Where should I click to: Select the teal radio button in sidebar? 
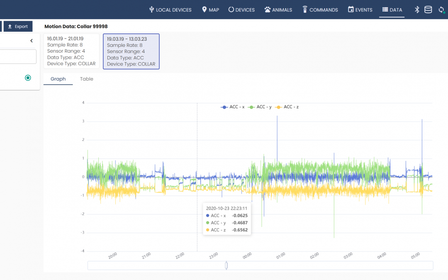(x=28, y=78)
